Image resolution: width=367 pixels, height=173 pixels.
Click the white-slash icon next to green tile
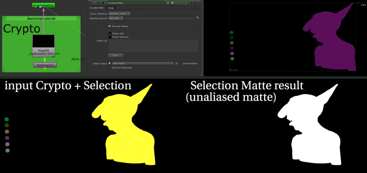pyautogui.click(x=172, y=3)
